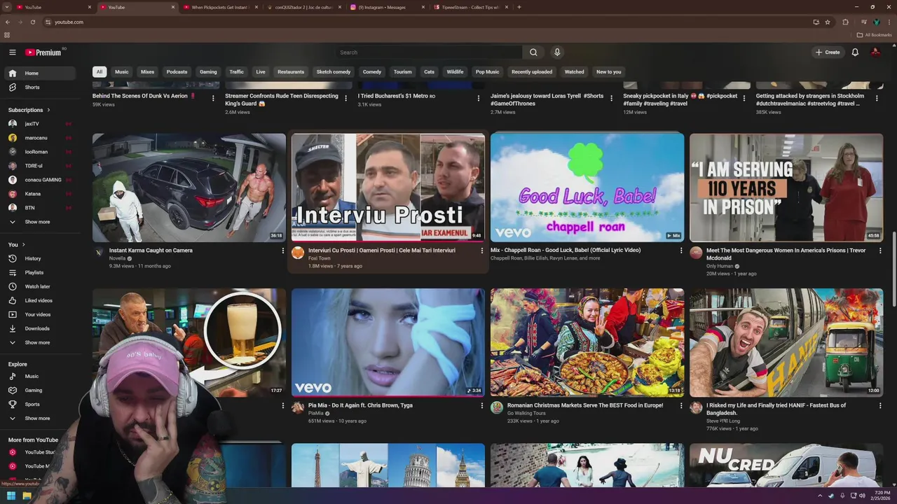
Task: Open Playlists in the sidebar
Action: [41, 272]
